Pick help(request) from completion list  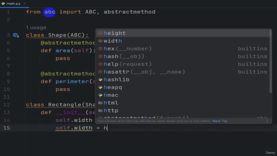point(183,64)
